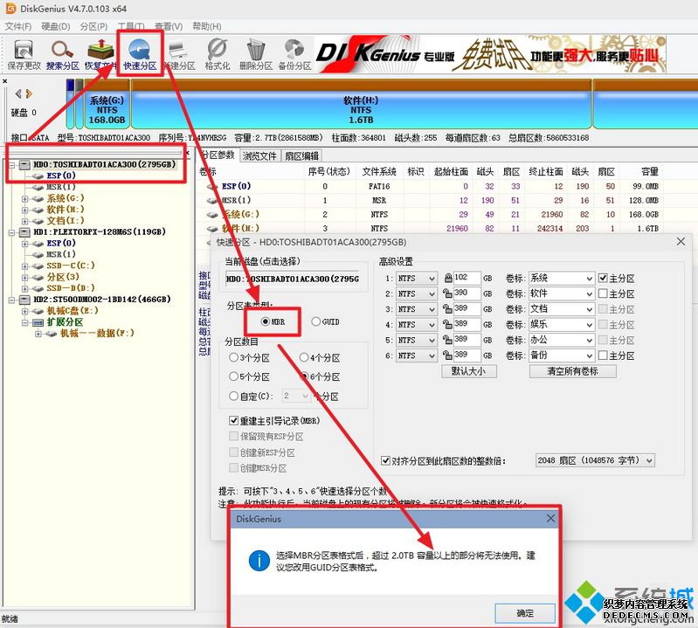Click the Delete Partition (删除分区) icon

tap(256, 54)
